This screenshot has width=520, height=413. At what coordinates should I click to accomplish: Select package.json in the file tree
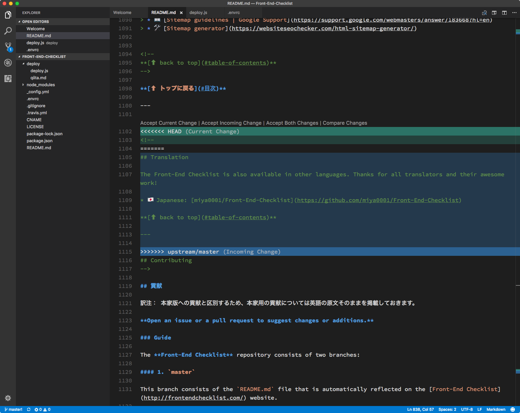[39, 141]
